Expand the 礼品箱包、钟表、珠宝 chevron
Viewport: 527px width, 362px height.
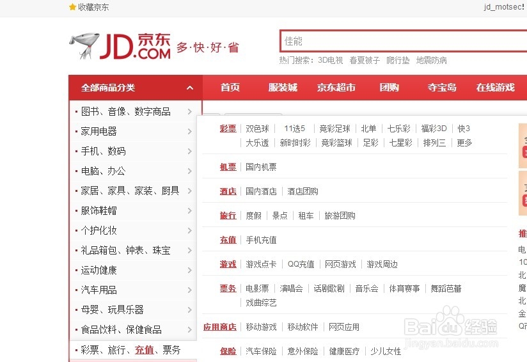(x=190, y=251)
